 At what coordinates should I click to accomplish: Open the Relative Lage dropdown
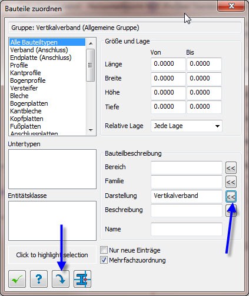point(187,126)
